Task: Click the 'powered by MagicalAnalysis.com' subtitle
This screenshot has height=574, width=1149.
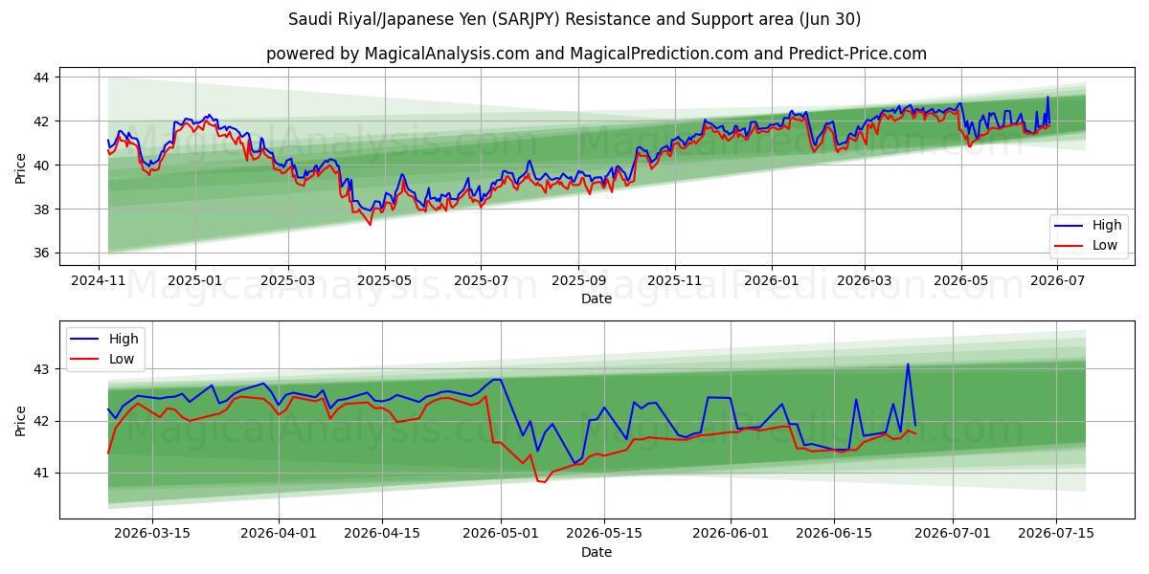Action: pyautogui.click(x=597, y=54)
